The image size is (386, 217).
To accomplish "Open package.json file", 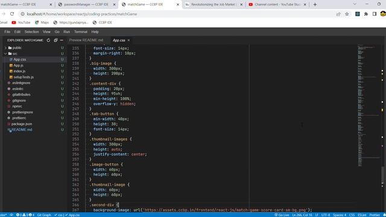I will pos(22,124).
